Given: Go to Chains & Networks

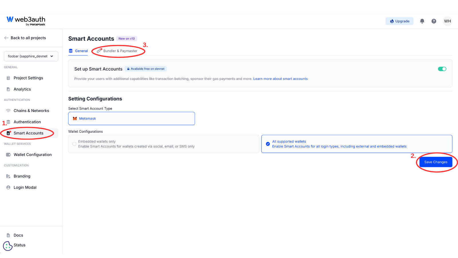Looking at the screenshot, I should pos(31,111).
